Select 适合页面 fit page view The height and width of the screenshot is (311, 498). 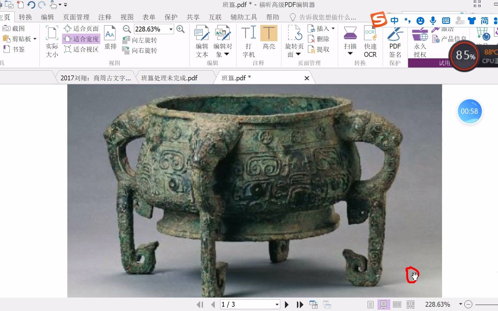(x=81, y=29)
